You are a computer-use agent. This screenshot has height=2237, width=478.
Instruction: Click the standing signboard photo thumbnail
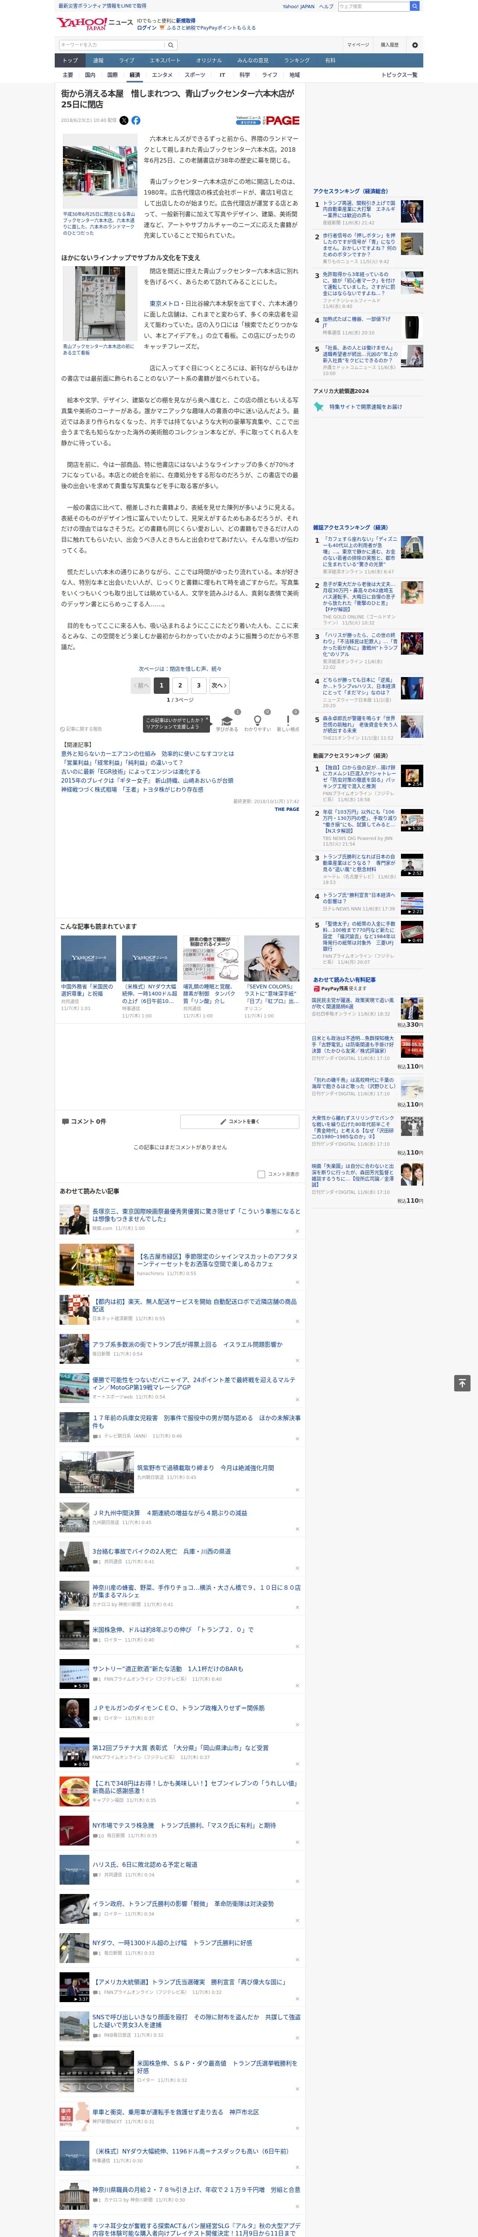pos(100,303)
